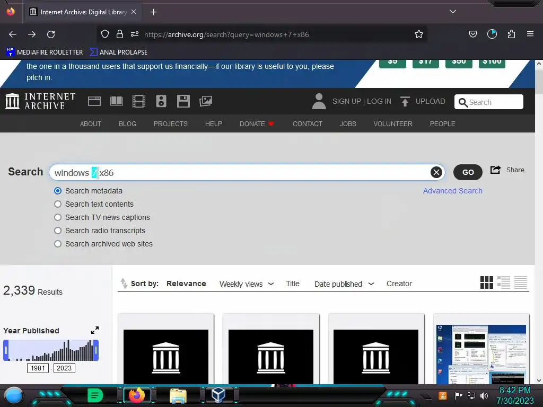Open Firefox tracking protection shield
543x407 pixels.
click(105, 34)
